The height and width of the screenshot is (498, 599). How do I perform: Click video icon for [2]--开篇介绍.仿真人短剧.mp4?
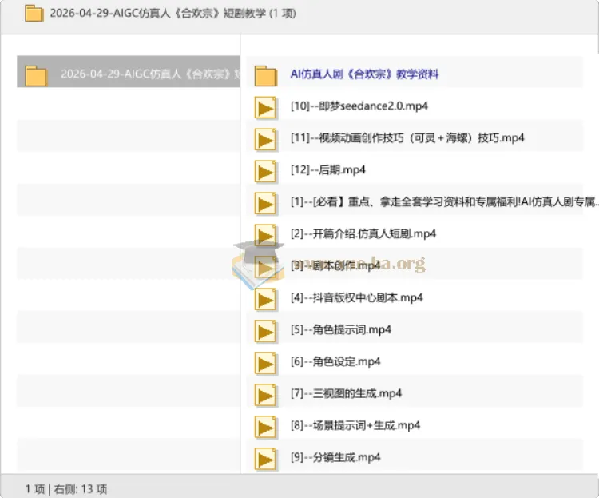(265, 235)
